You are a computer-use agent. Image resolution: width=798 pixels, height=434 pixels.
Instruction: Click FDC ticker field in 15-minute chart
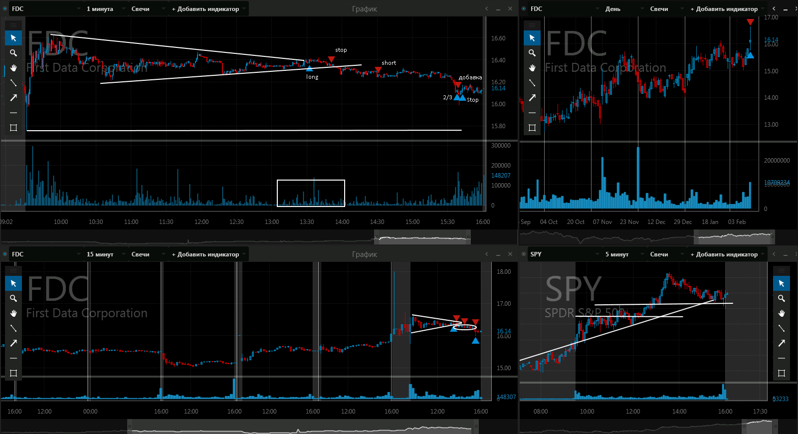pos(46,254)
